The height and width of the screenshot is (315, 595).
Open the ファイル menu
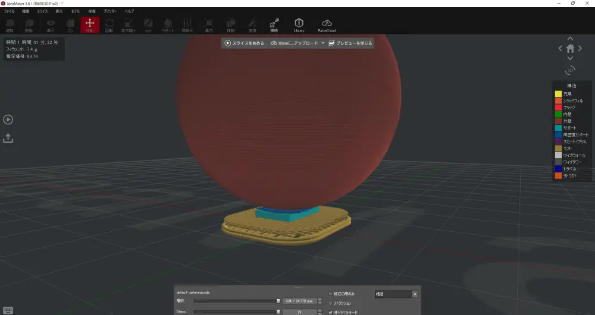click(10, 11)
